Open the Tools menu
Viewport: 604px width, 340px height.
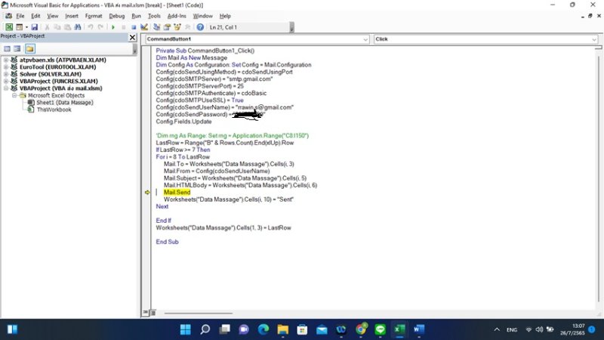point(154,15)
